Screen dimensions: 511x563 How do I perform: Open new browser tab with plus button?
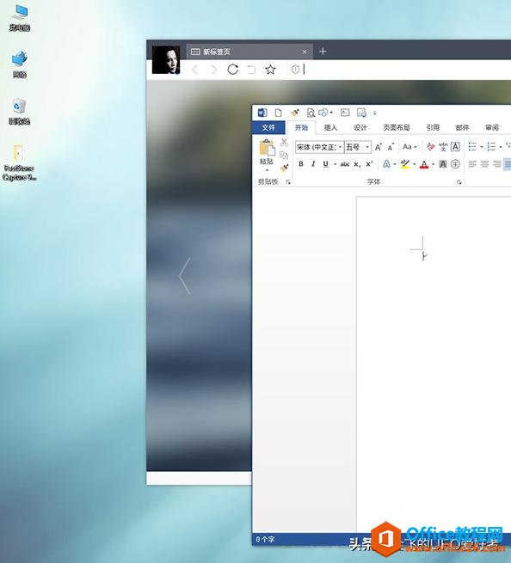(323, 52)
